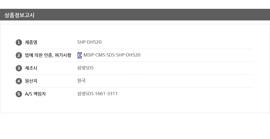The image size is (270, 139).
Task: Click 삼성SDS in the 제조사 row
Action: click(x=85, y=68)
